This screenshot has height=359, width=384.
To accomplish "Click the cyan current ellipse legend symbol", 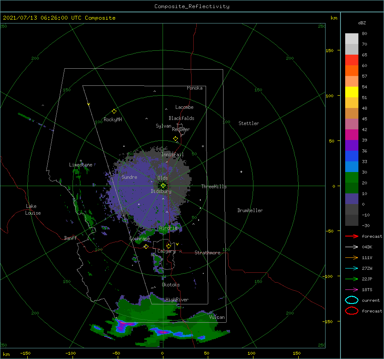I will (x=352, y=300).
